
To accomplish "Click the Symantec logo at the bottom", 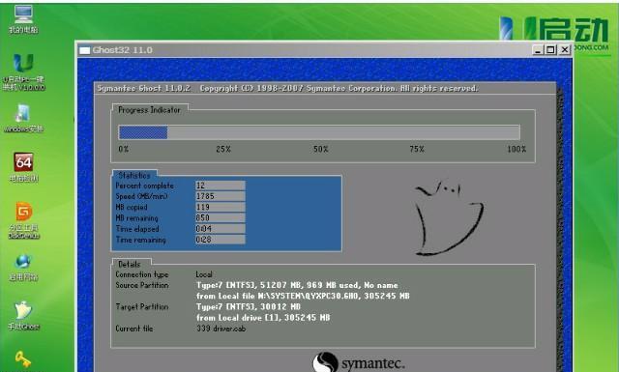I will pyautogui.click(x=359, y=362).
